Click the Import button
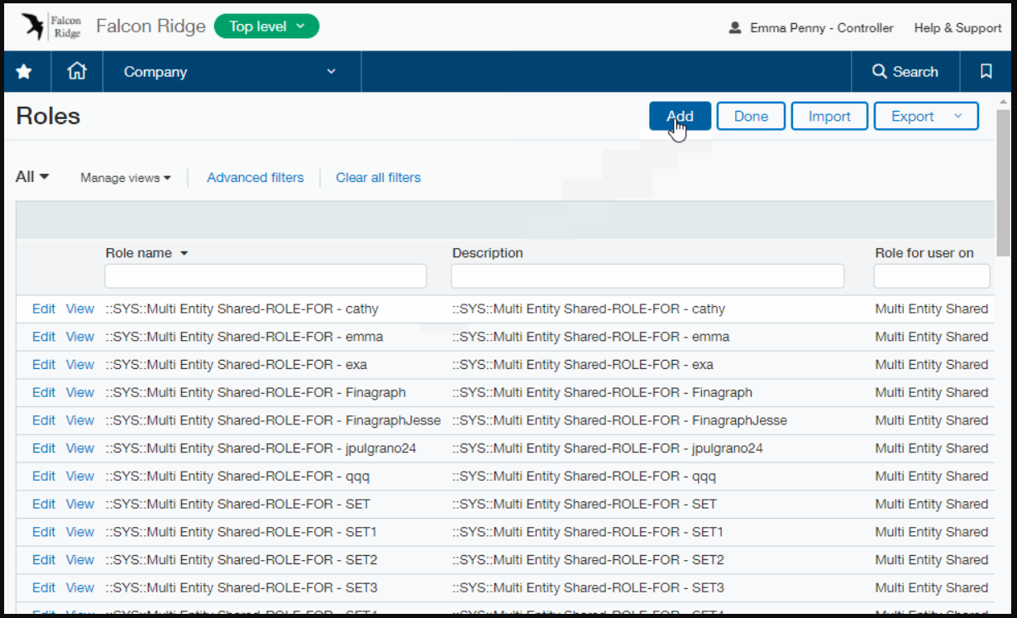The width and height of the screenshot is (1017, 618). tap(829, 117)
